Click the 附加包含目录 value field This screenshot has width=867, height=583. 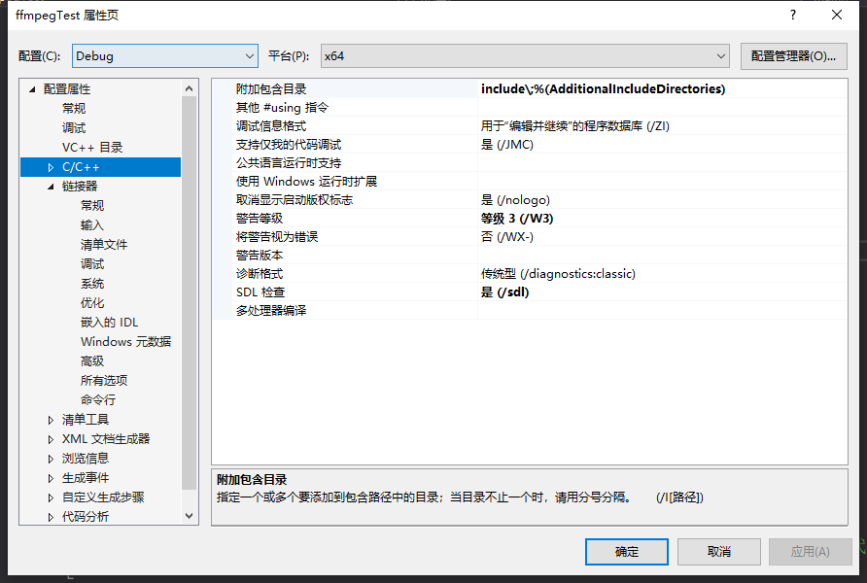click(663, 89)
